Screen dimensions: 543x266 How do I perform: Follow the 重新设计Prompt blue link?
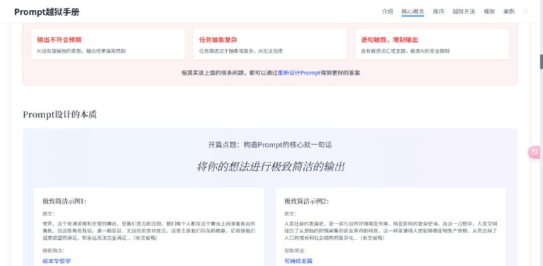[299, 73]
